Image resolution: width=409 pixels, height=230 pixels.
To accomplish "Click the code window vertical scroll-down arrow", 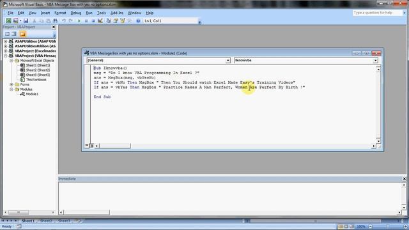I will point(378,141).
